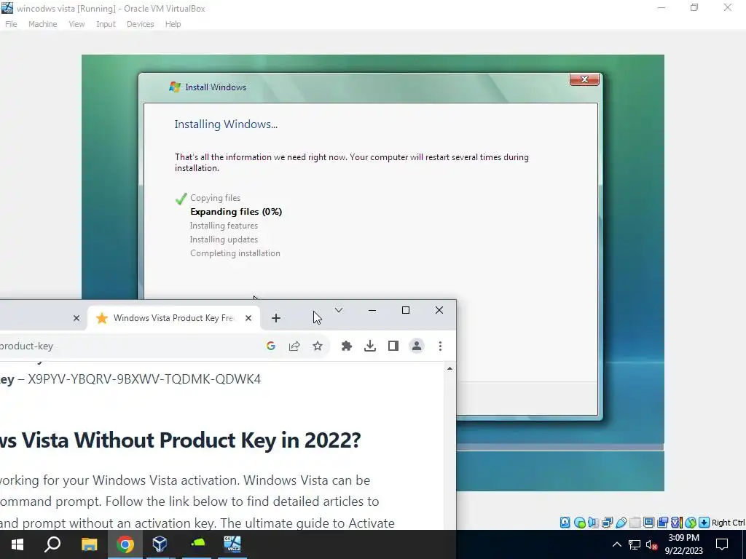This screenshot has height=559, width=746.
Task: Open VirtualBox Input menu
Action: click(x=106, y=24)
